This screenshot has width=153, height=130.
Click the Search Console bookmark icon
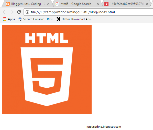pos(20,19)
